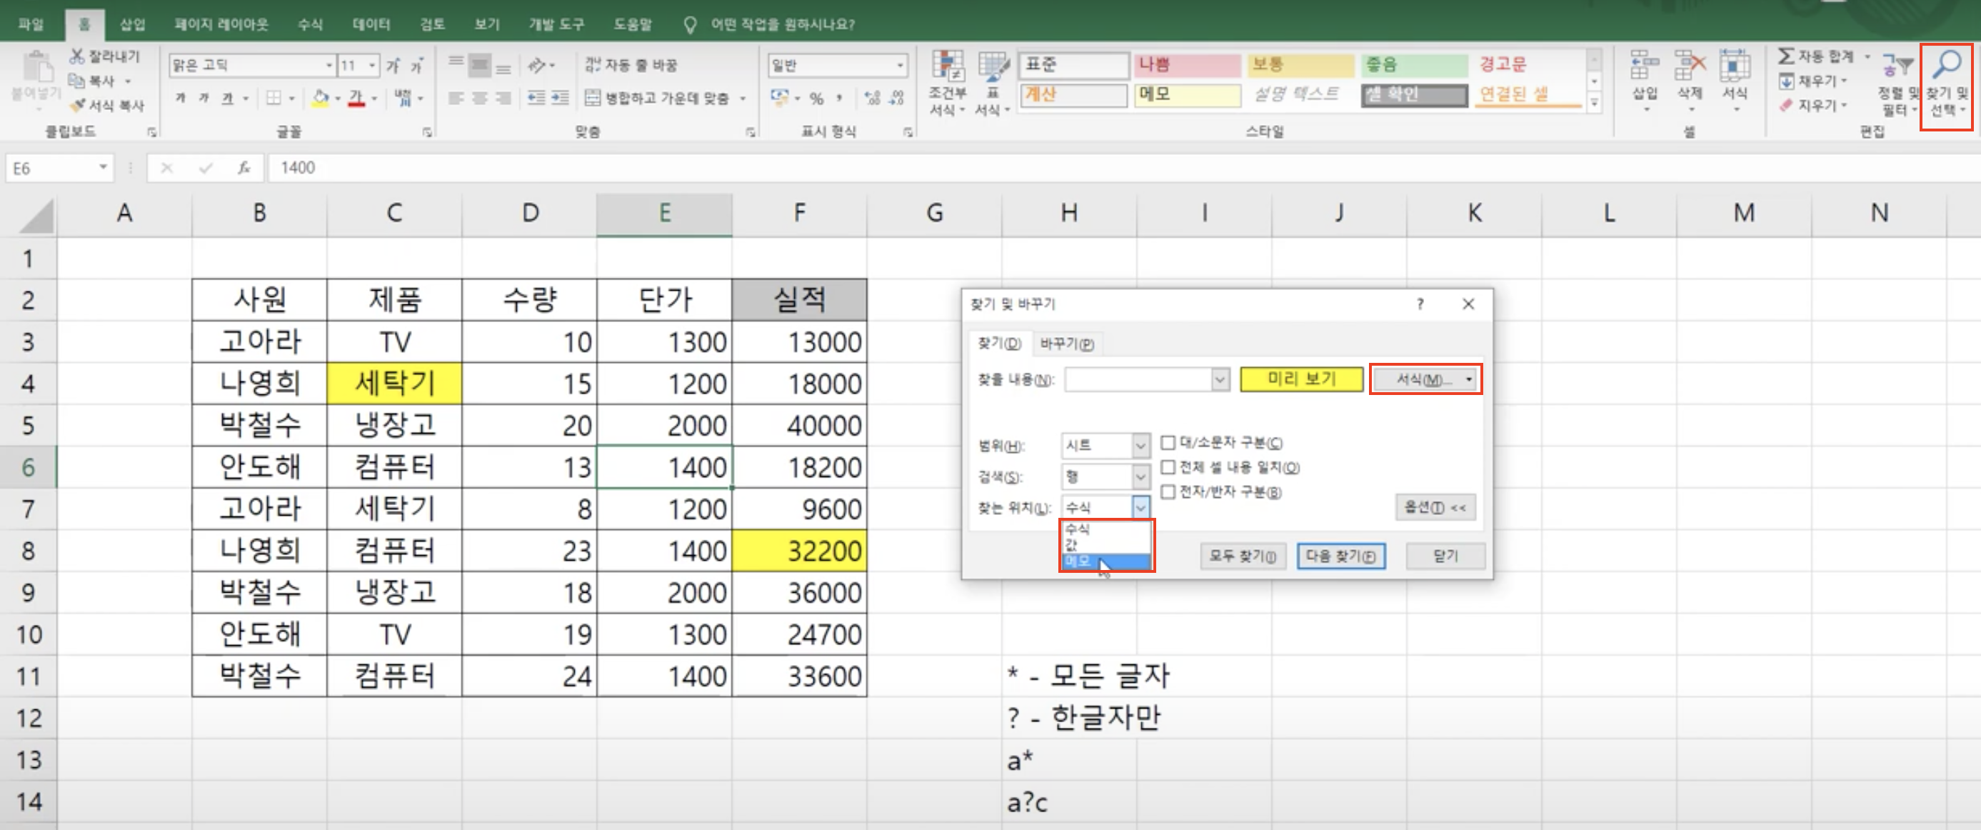Switch to the Replace (바꾸기) tab
The image size is (1981, 830).
pyautogui.click(x=1067, y=344)
